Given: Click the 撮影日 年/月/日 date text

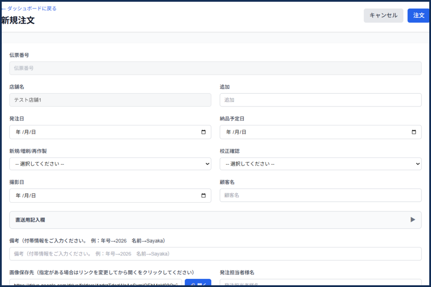Looking at the screenshot, I should (26, 195).
